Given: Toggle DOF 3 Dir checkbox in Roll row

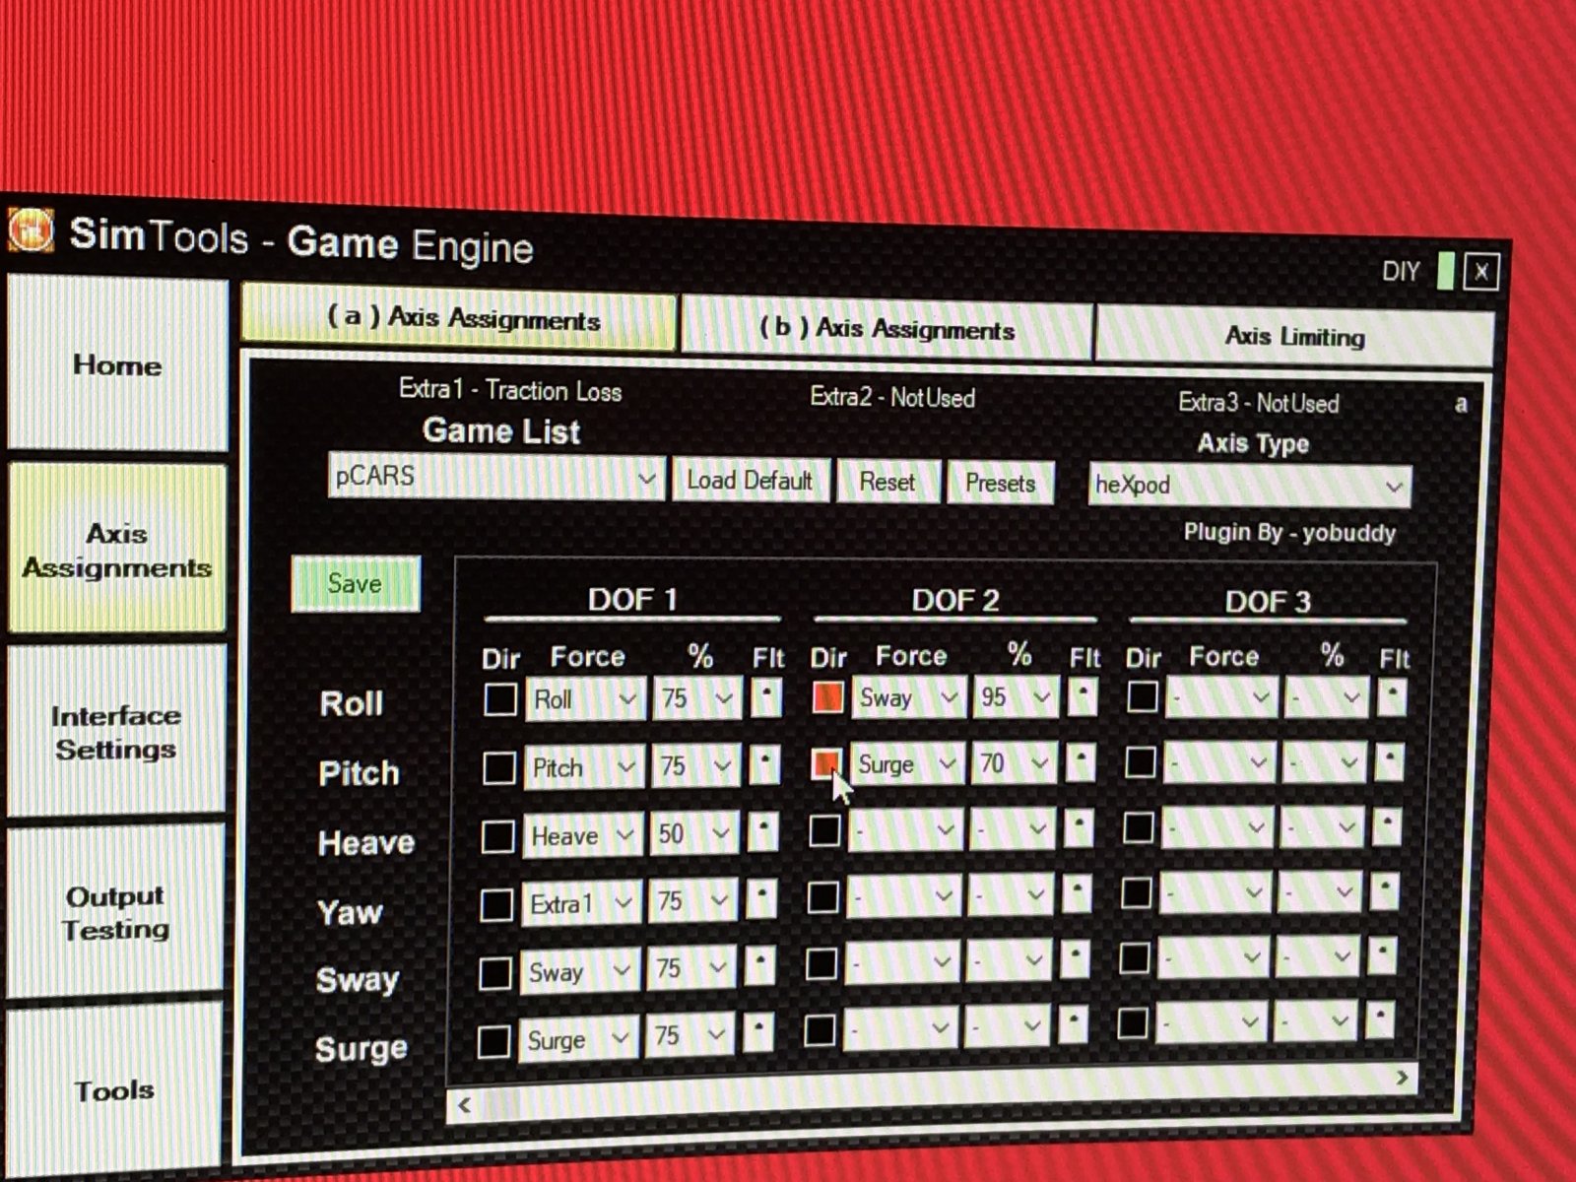Looking at the screenshot, I should [x=1143, y=696].
